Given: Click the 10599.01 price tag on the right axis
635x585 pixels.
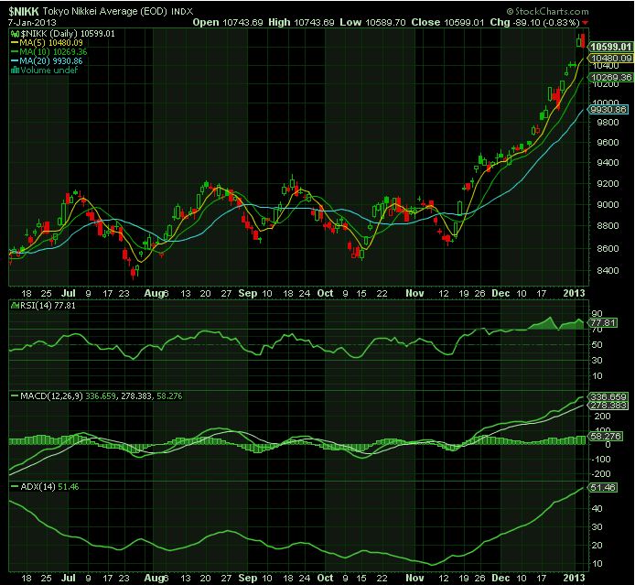Looking at the screenshot, I should [x=611, y=47].
